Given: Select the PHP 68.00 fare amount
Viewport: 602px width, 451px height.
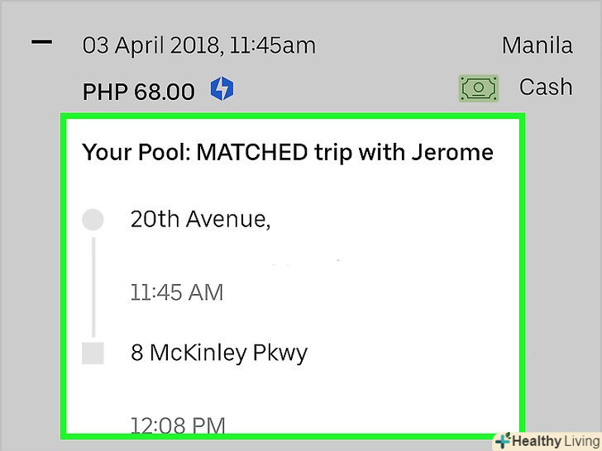Looking at the screenshot, I should pos(138,90).
